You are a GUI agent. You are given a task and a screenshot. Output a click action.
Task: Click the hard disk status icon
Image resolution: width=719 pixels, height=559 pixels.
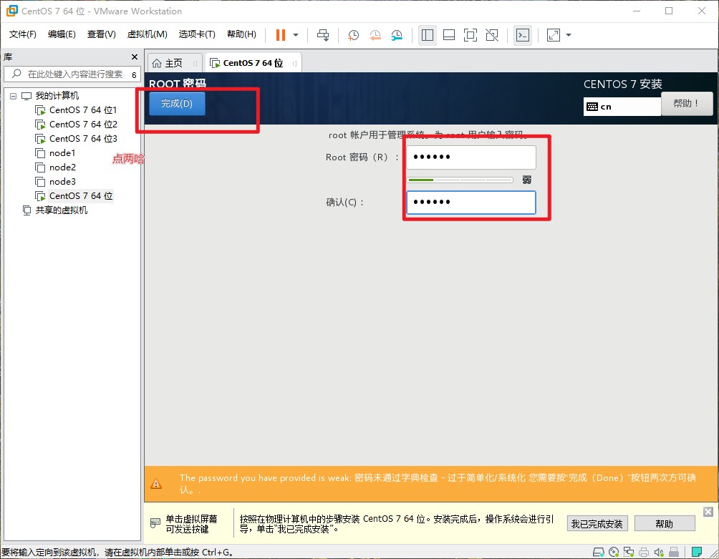point(599,552)
